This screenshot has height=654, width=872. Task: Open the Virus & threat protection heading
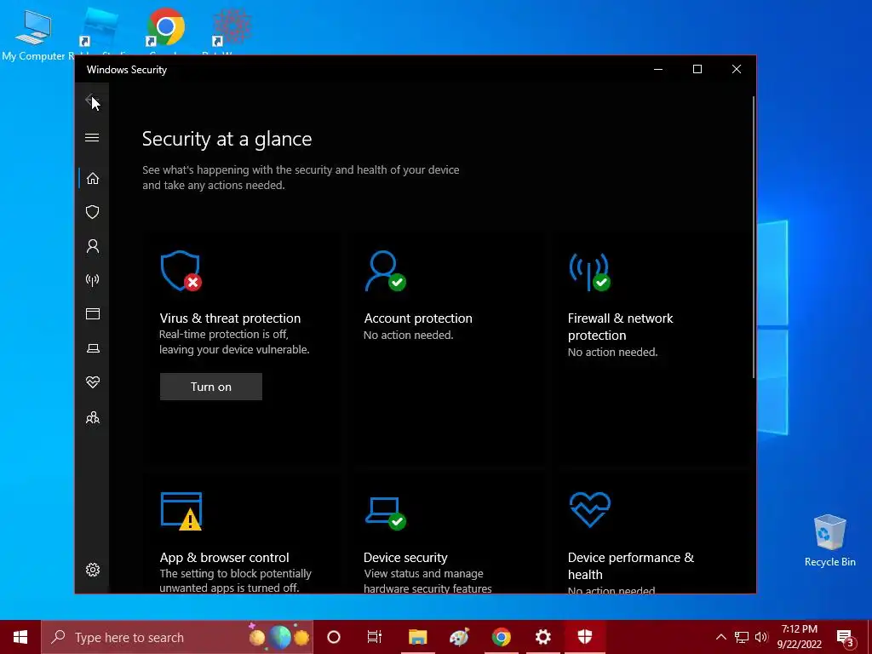point(230,318)
